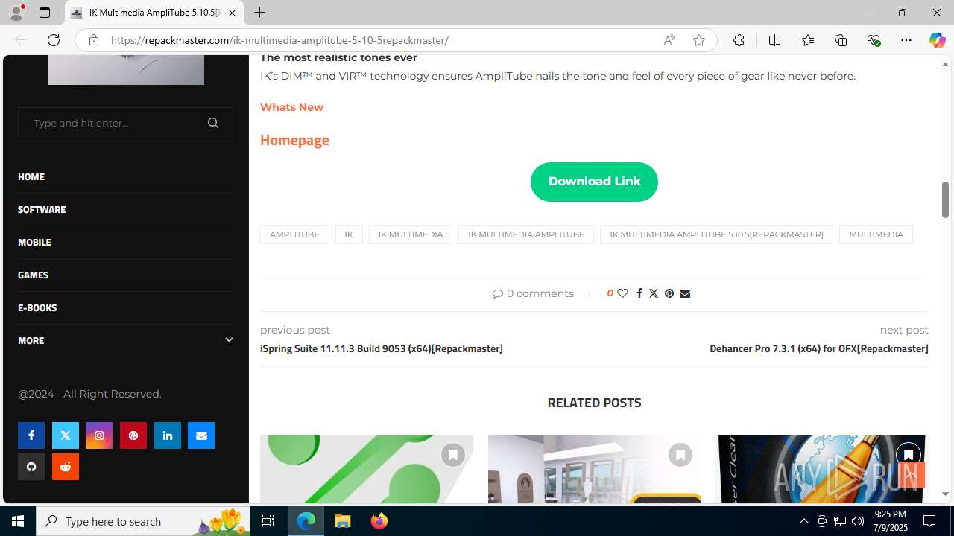Click the IK MULTIMEDIA tag
This screenshot has width=954, height=536.
pyautogui.click(x=411, y=234)
